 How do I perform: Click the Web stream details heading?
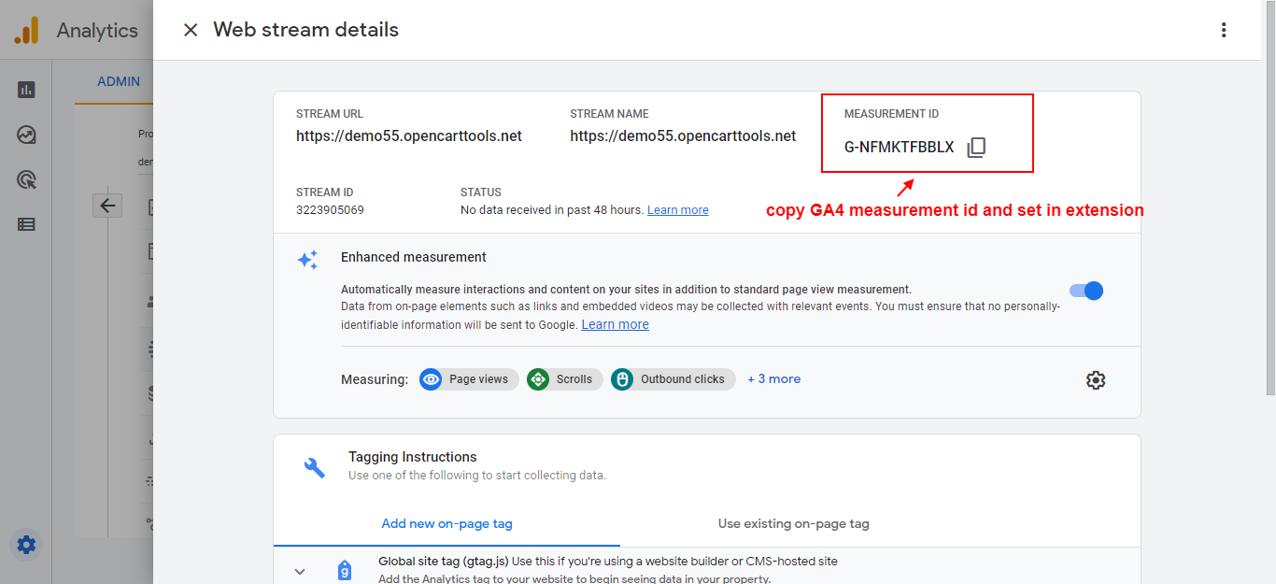pyautogui.click(x=305, y=30)
